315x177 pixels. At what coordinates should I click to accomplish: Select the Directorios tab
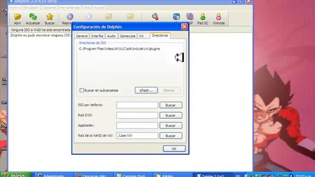pyautogui.click(x=160, y=35)
